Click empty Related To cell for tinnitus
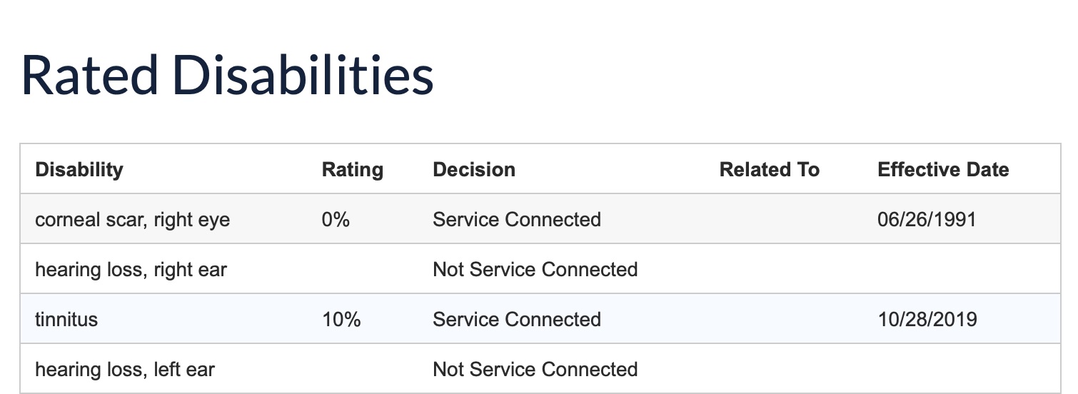This screenshot has height=394, width=1078. click(x=784, y=318)
